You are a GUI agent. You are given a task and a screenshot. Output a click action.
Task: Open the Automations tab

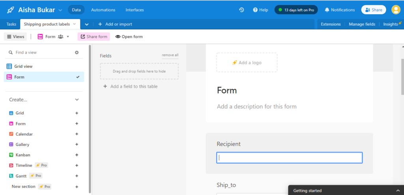(x=103, y=10)
